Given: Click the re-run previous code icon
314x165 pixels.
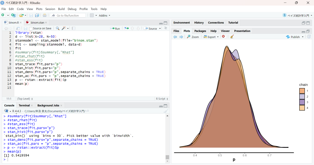Looking at the screenshot, I should click(126, 29).
